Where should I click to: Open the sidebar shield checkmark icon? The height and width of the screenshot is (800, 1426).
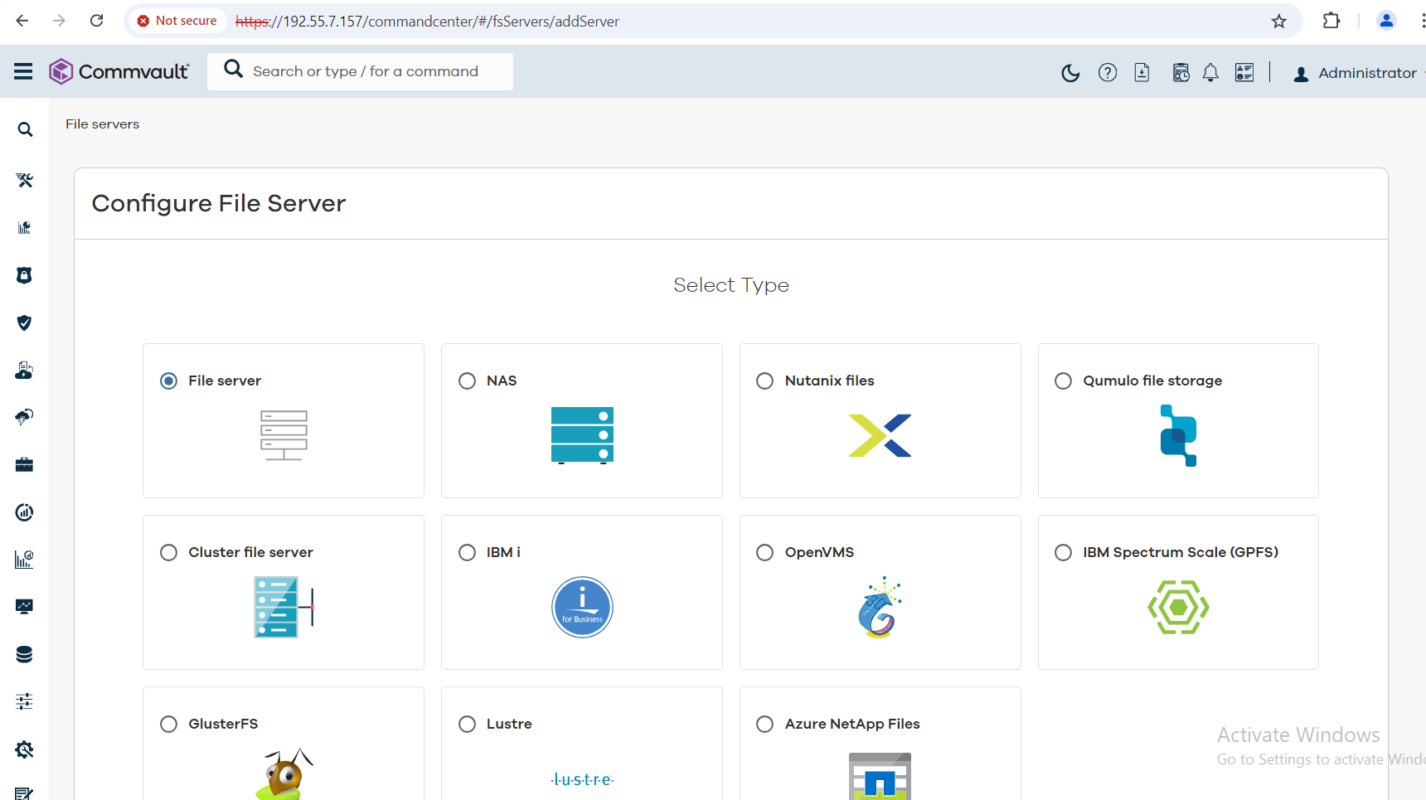(25, 322)
